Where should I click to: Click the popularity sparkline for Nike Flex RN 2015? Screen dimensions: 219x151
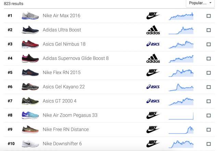[x=181, y=72]
